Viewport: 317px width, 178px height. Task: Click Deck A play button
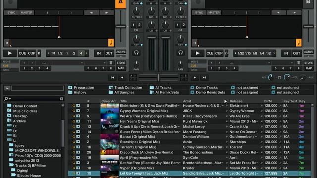pos(10,53)
